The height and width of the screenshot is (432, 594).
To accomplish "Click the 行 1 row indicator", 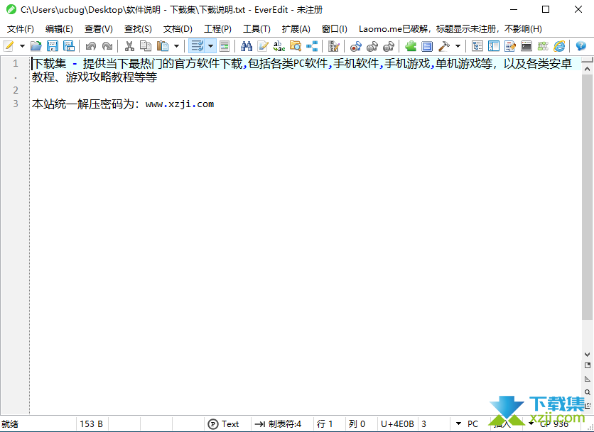I will tap(325, 424).
